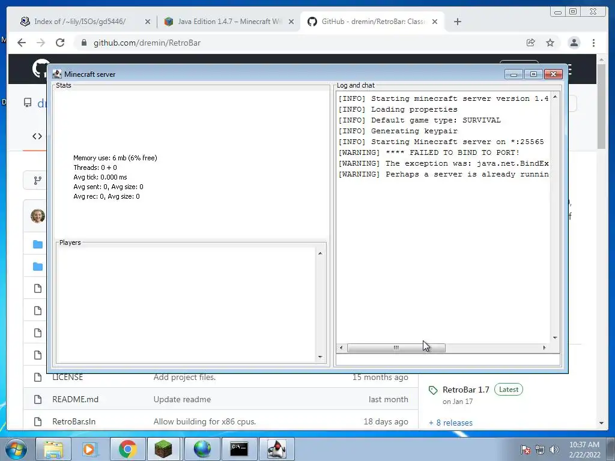Viewport: 615px width, 461px height.
Task: Click the 'Memory use: 6 mb (6% free)' stat
Action: tap(115, 158)
